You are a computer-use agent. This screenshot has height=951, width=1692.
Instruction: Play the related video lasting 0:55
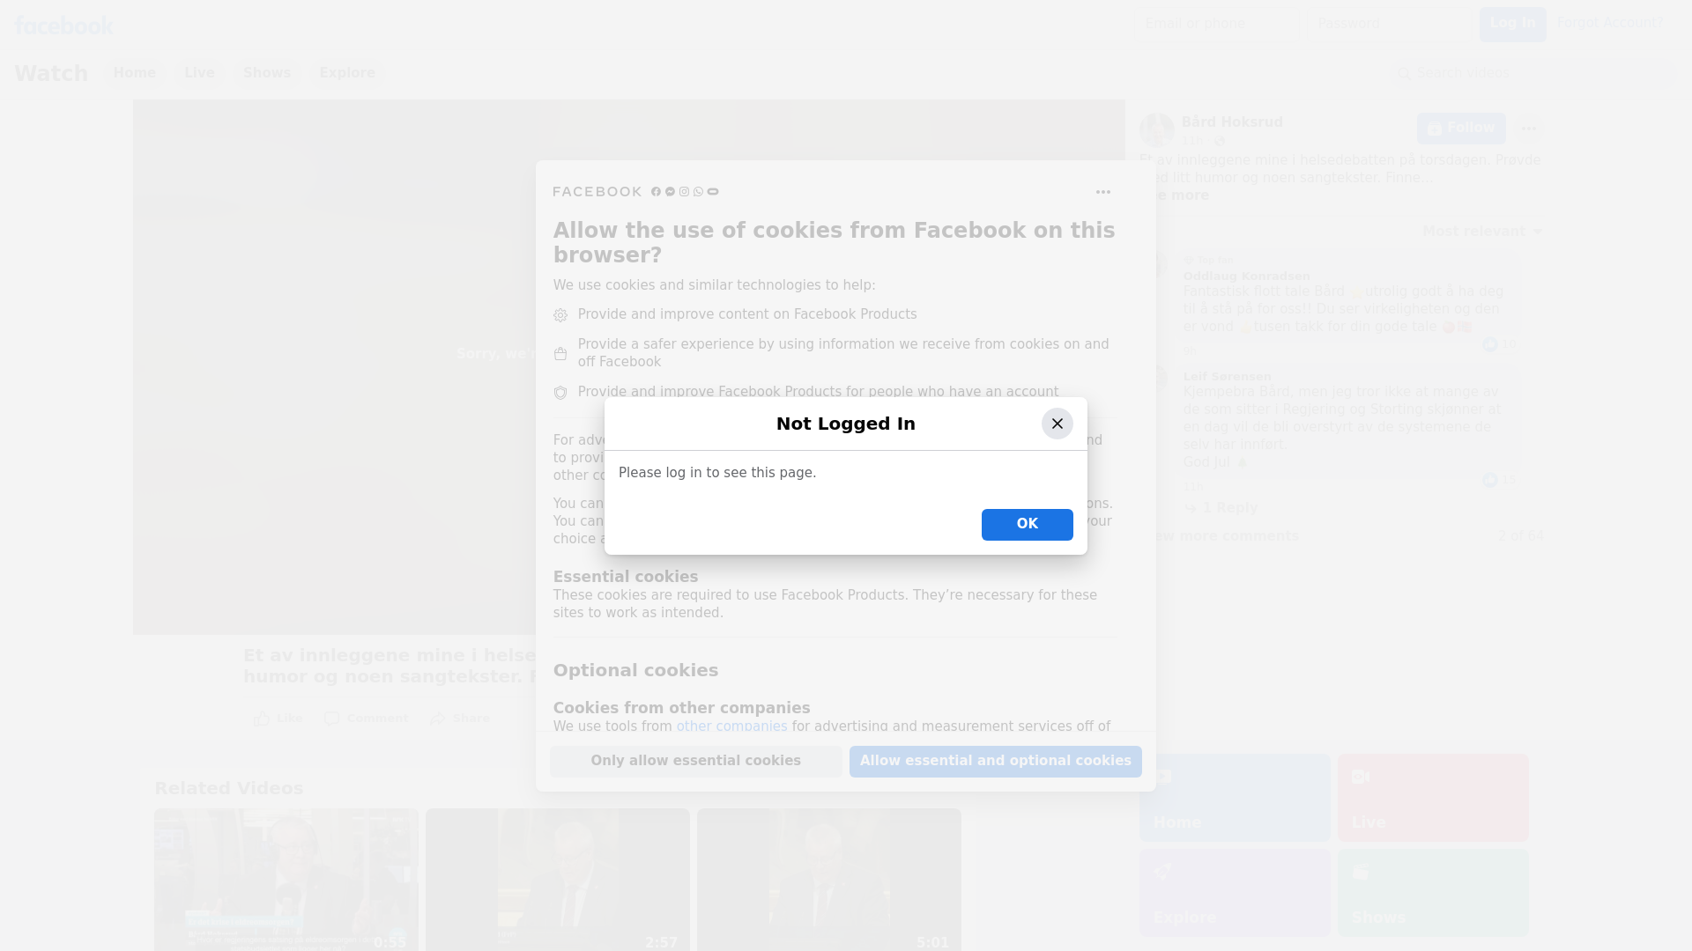[x=286, y=880]
